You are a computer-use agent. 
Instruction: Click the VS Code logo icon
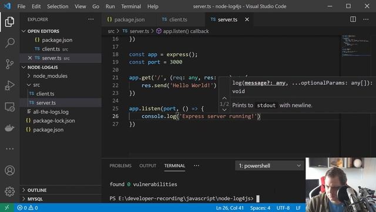point(7,6)
